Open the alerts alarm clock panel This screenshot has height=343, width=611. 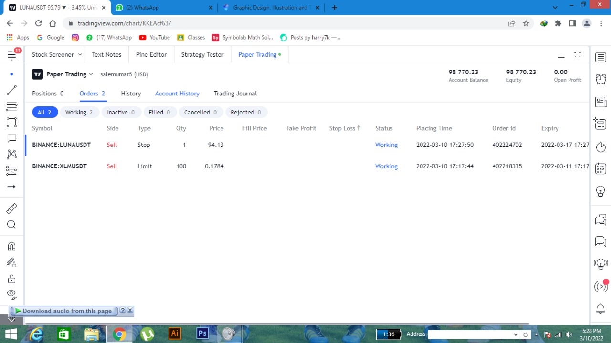coord(600,79)
